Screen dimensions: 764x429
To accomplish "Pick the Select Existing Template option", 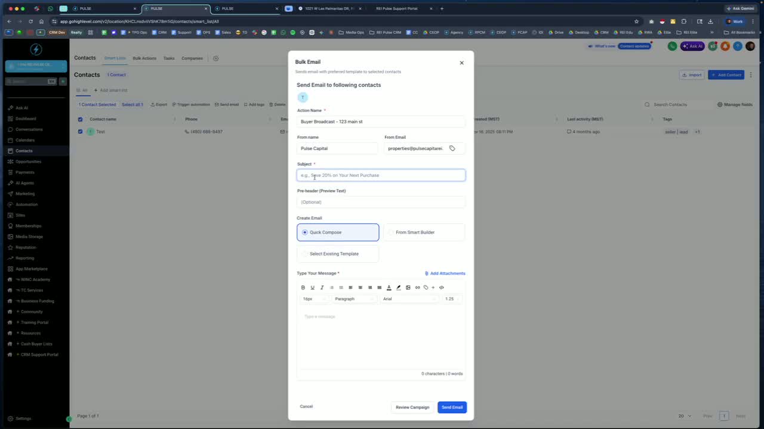I will (x=338, y=254).
